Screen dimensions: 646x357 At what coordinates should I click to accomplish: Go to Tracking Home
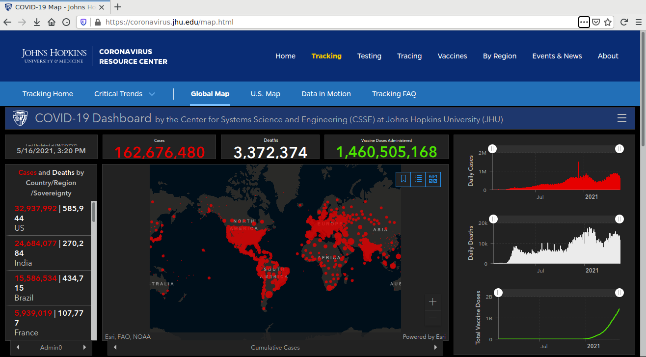[48, 94]
